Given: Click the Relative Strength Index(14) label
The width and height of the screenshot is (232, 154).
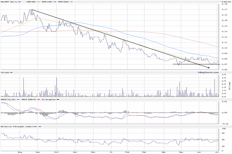Looking at the screenshot, I should 19,127.
